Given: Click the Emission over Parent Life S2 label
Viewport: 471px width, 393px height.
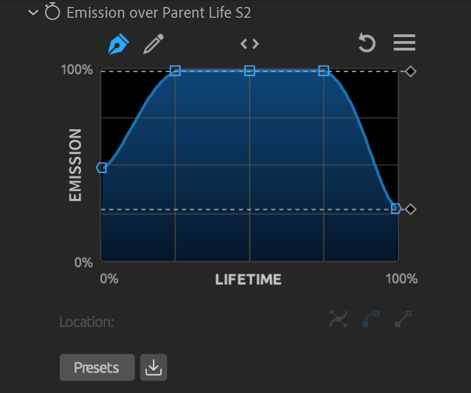Looking at the screenshot, I should (159, 12).
